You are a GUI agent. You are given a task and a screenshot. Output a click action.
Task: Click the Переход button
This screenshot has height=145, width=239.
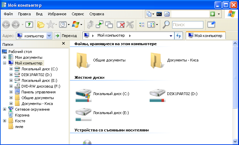tap(66, 36)
